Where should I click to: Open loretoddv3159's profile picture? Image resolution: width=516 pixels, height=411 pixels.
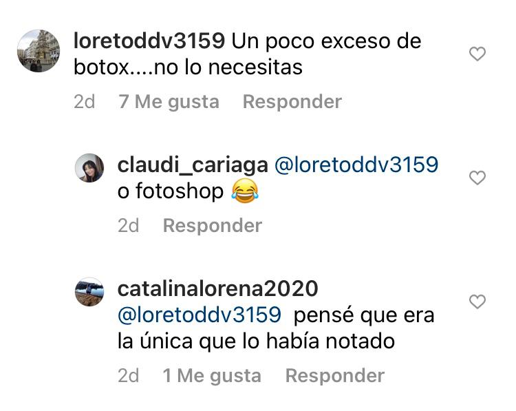39,51
